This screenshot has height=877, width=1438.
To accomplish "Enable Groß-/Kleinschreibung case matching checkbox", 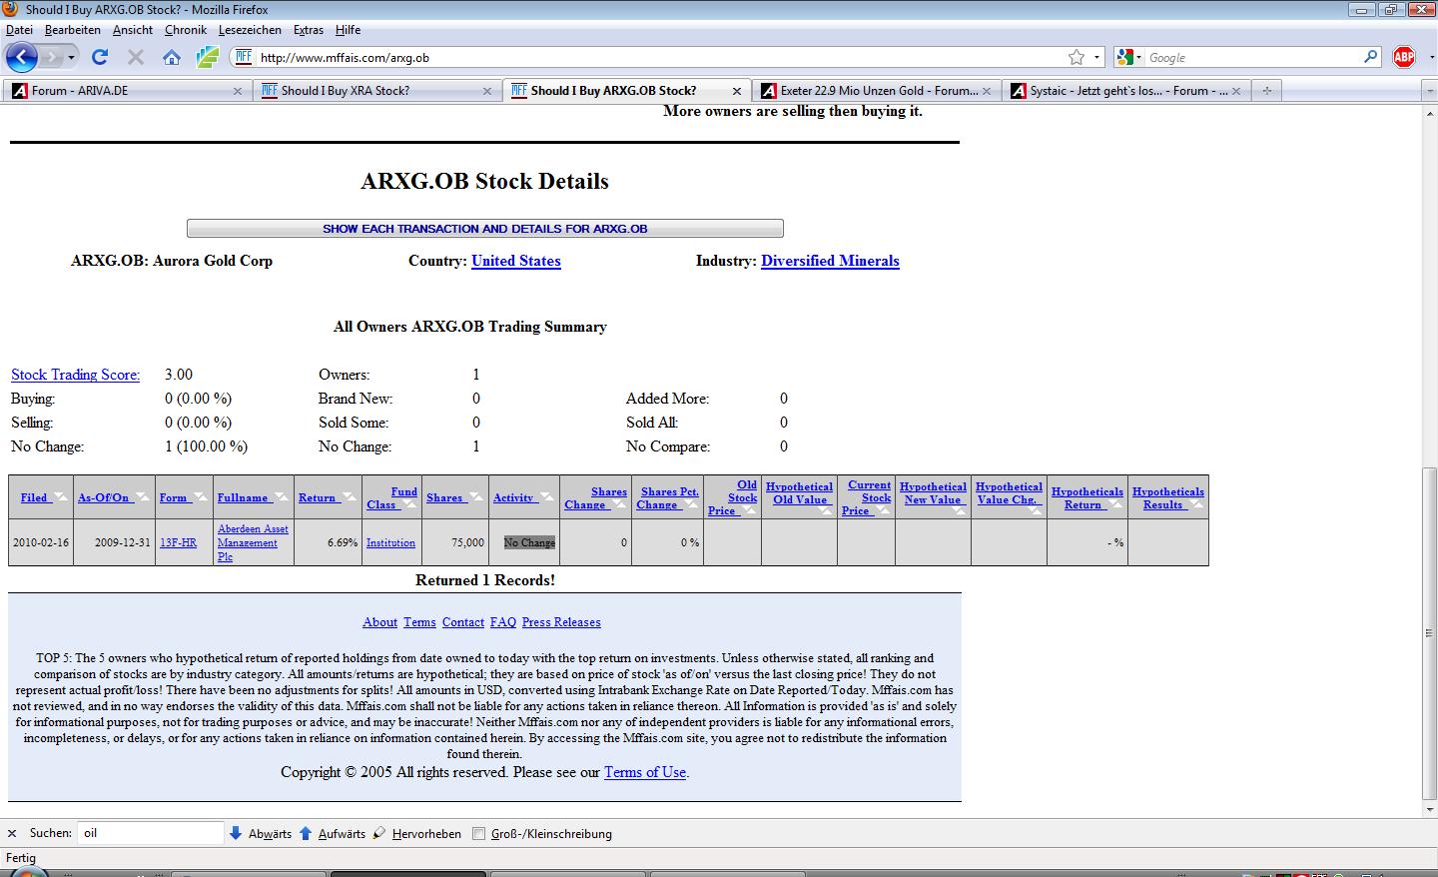I will (479, 834).
